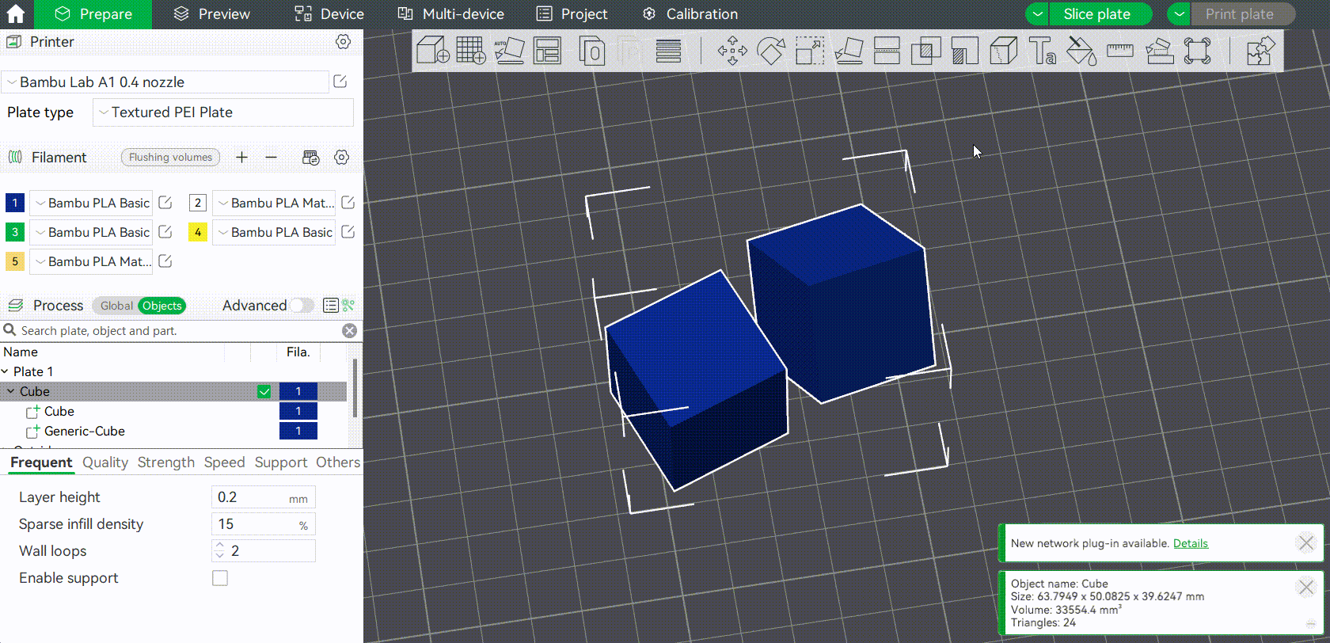Switch process scope to Global
Screen dimensions: 1330x643
point(116,306)
